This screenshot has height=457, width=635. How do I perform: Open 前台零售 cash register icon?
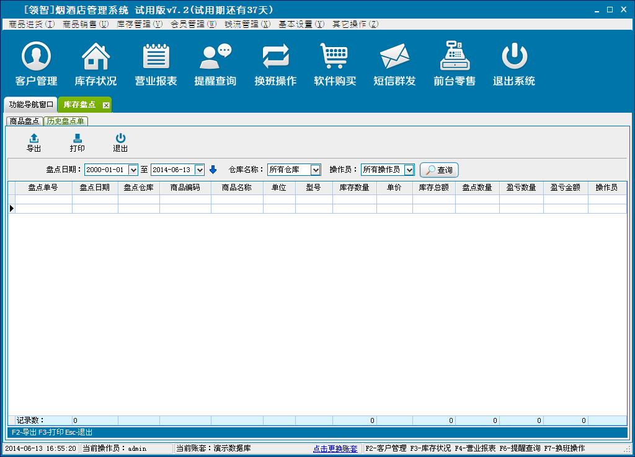pyautogui.click(x=455, y=57)
